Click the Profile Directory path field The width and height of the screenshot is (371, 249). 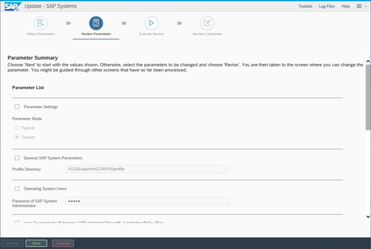(x=147, y=169)
